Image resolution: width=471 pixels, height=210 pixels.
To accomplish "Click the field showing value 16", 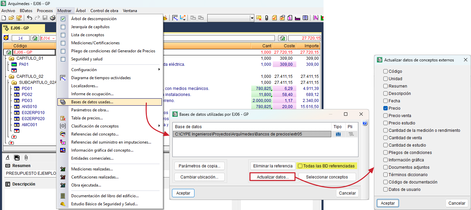I will tap(20, 38).
